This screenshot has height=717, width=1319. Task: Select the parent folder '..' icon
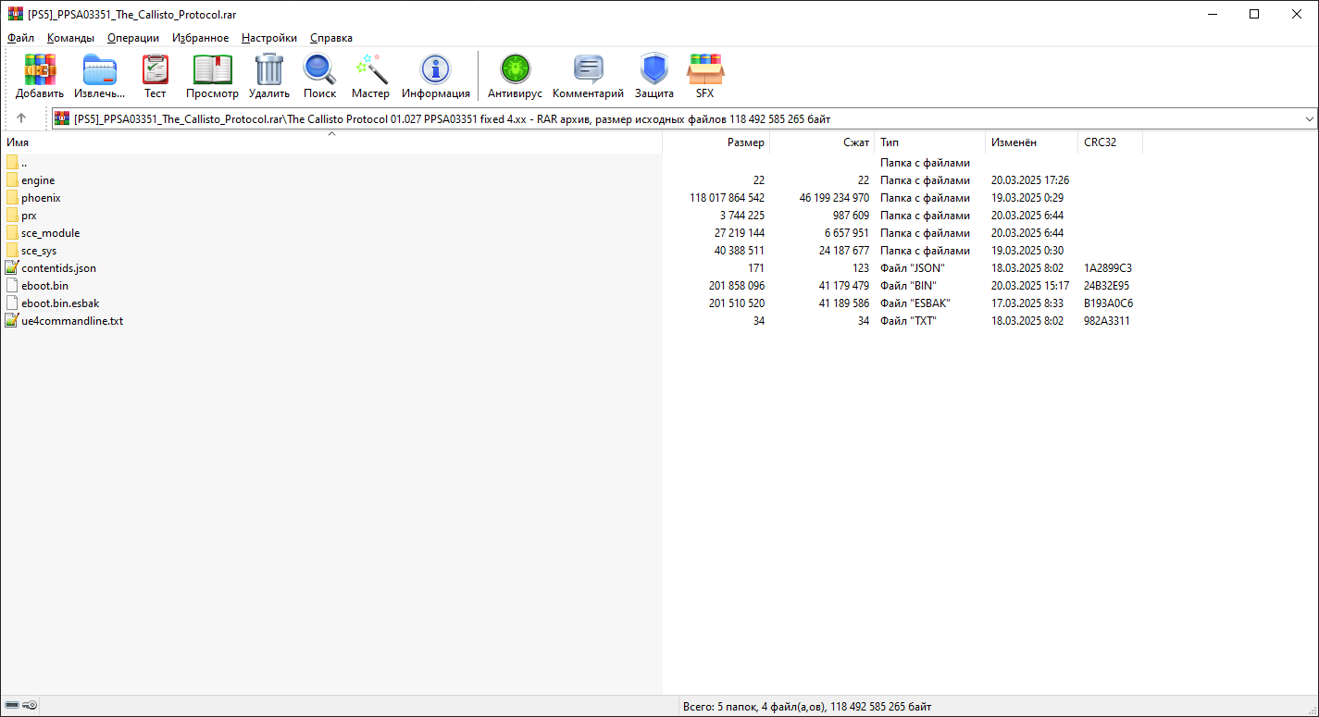tap(12, 163)
